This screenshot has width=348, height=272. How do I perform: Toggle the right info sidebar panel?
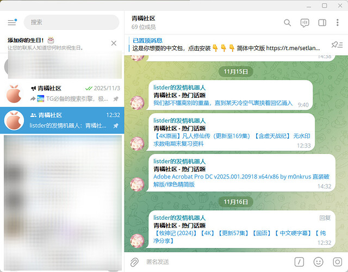click(x=322, y=23)
